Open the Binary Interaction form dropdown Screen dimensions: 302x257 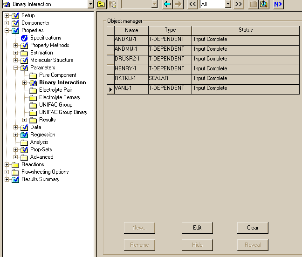90,4
